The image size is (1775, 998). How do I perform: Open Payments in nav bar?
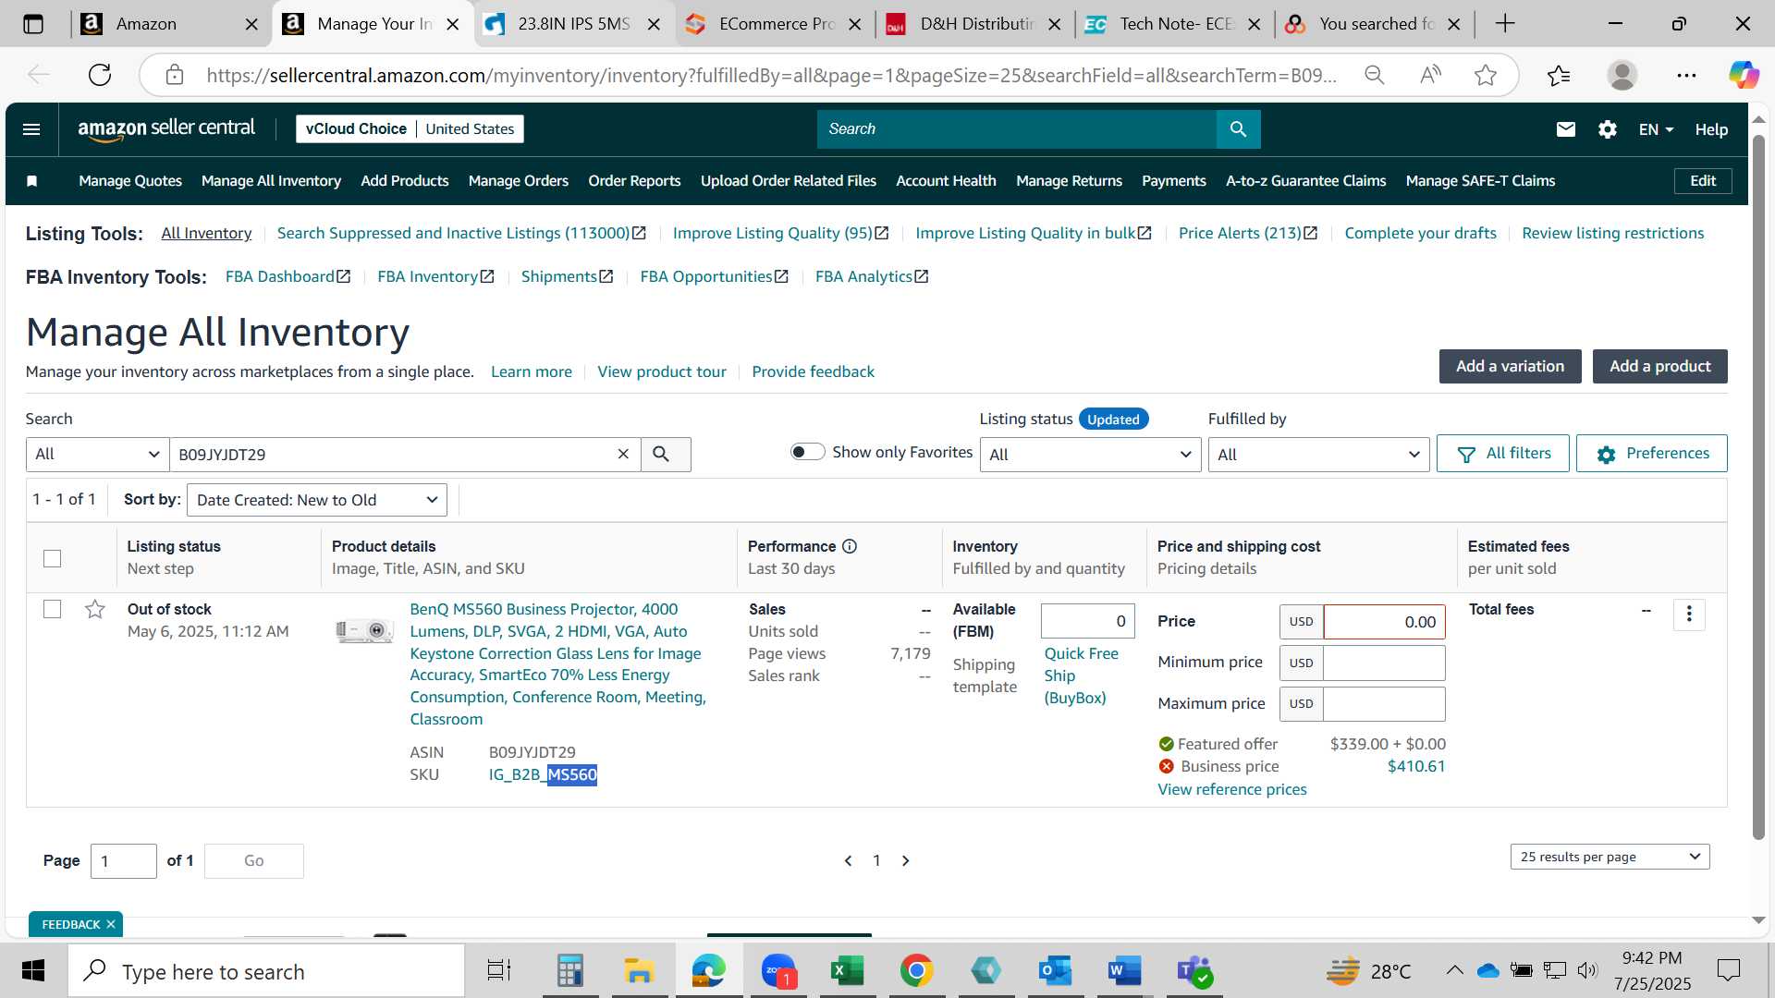[1173, 181]
